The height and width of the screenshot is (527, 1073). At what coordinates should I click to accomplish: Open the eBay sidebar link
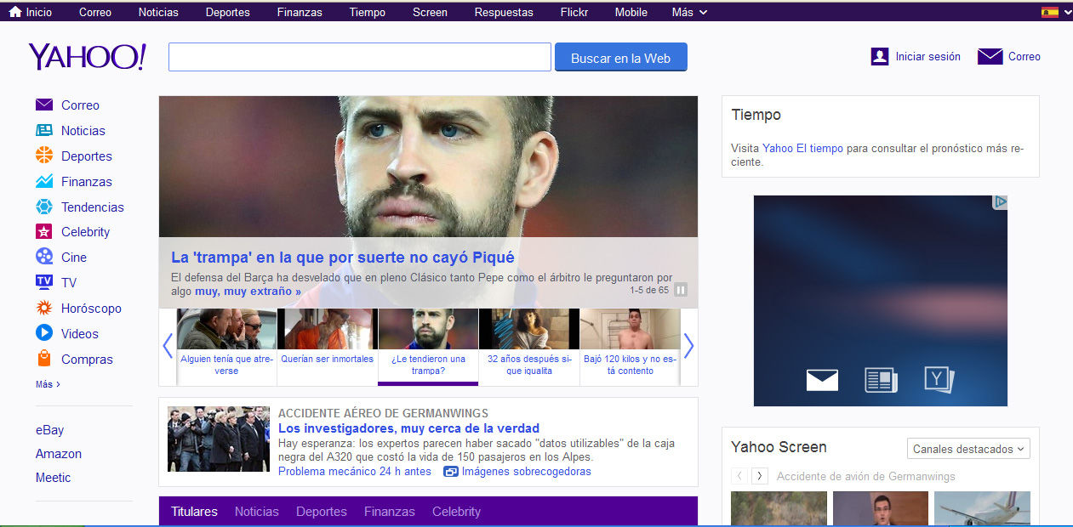pos(49,430)
